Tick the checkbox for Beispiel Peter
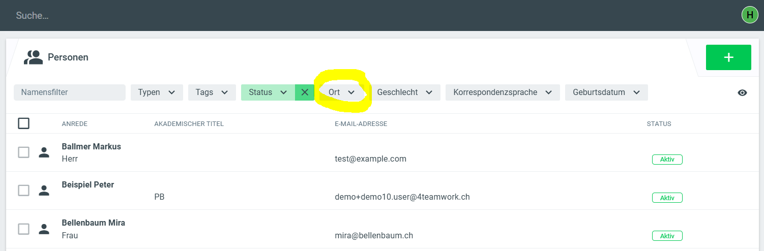This screenshot has height=251, width=764. [23, 191]
